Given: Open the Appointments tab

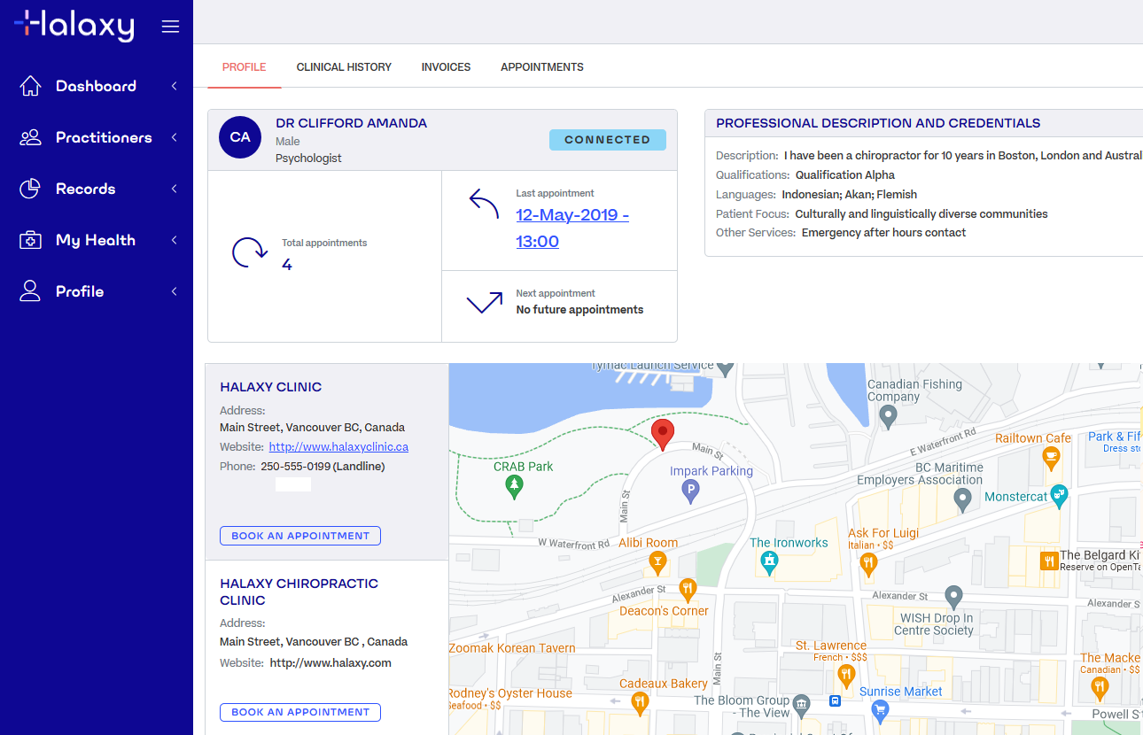Looking at the screenshot, I should pos(542,66).
